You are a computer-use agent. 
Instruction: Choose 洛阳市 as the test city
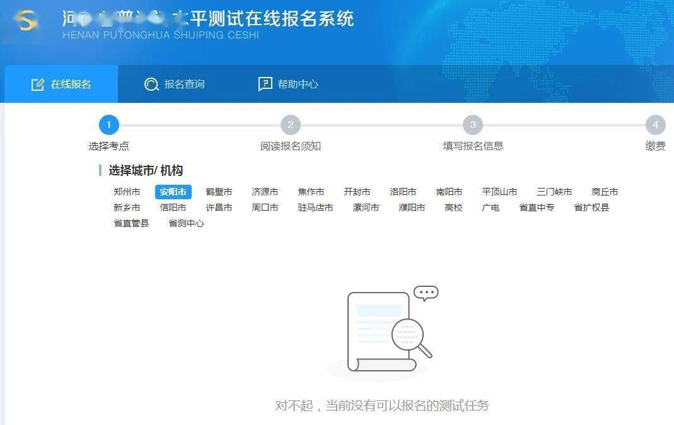point(403,192)
